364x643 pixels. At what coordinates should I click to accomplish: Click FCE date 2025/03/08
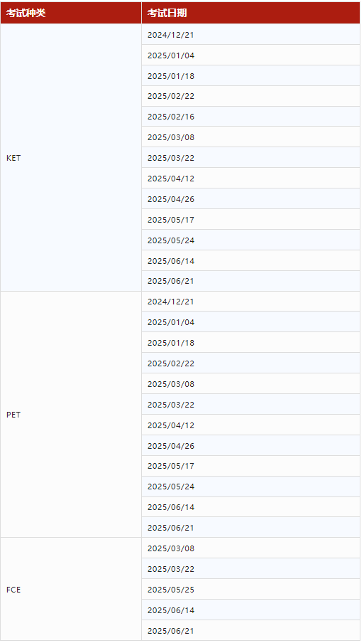point(250,548)
